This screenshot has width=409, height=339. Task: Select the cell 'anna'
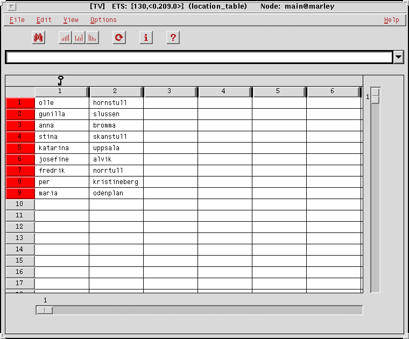[62, 125]
